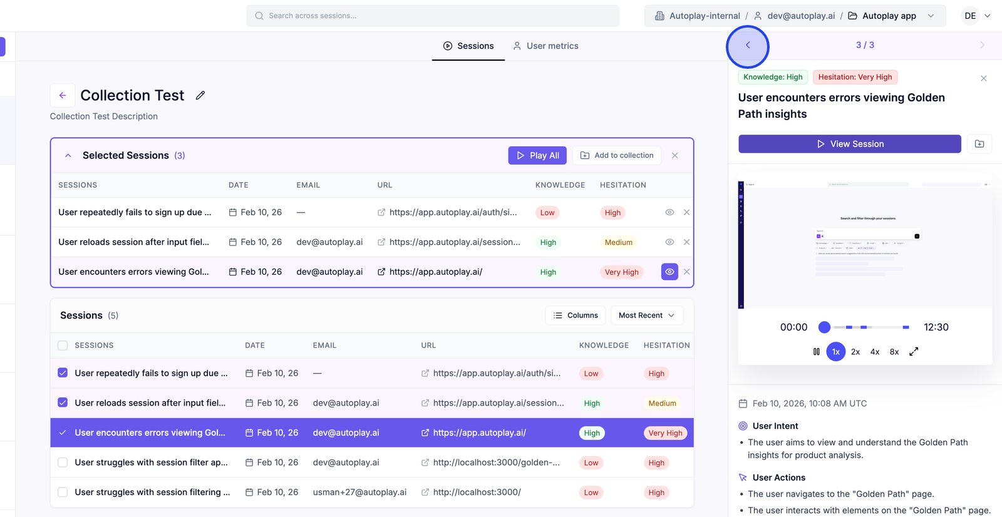Collapse the Selected Sessions section
The width and height of the screenshot is (1002, 517).
coord(68,155)
